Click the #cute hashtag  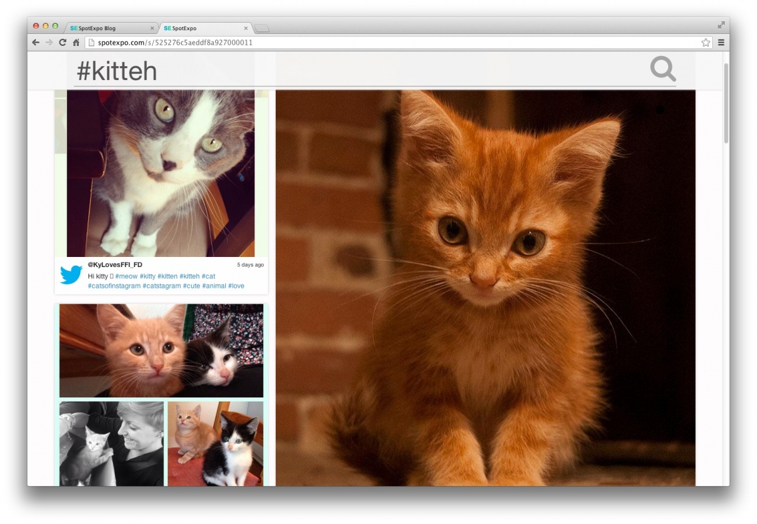click(x=192, y=286)
